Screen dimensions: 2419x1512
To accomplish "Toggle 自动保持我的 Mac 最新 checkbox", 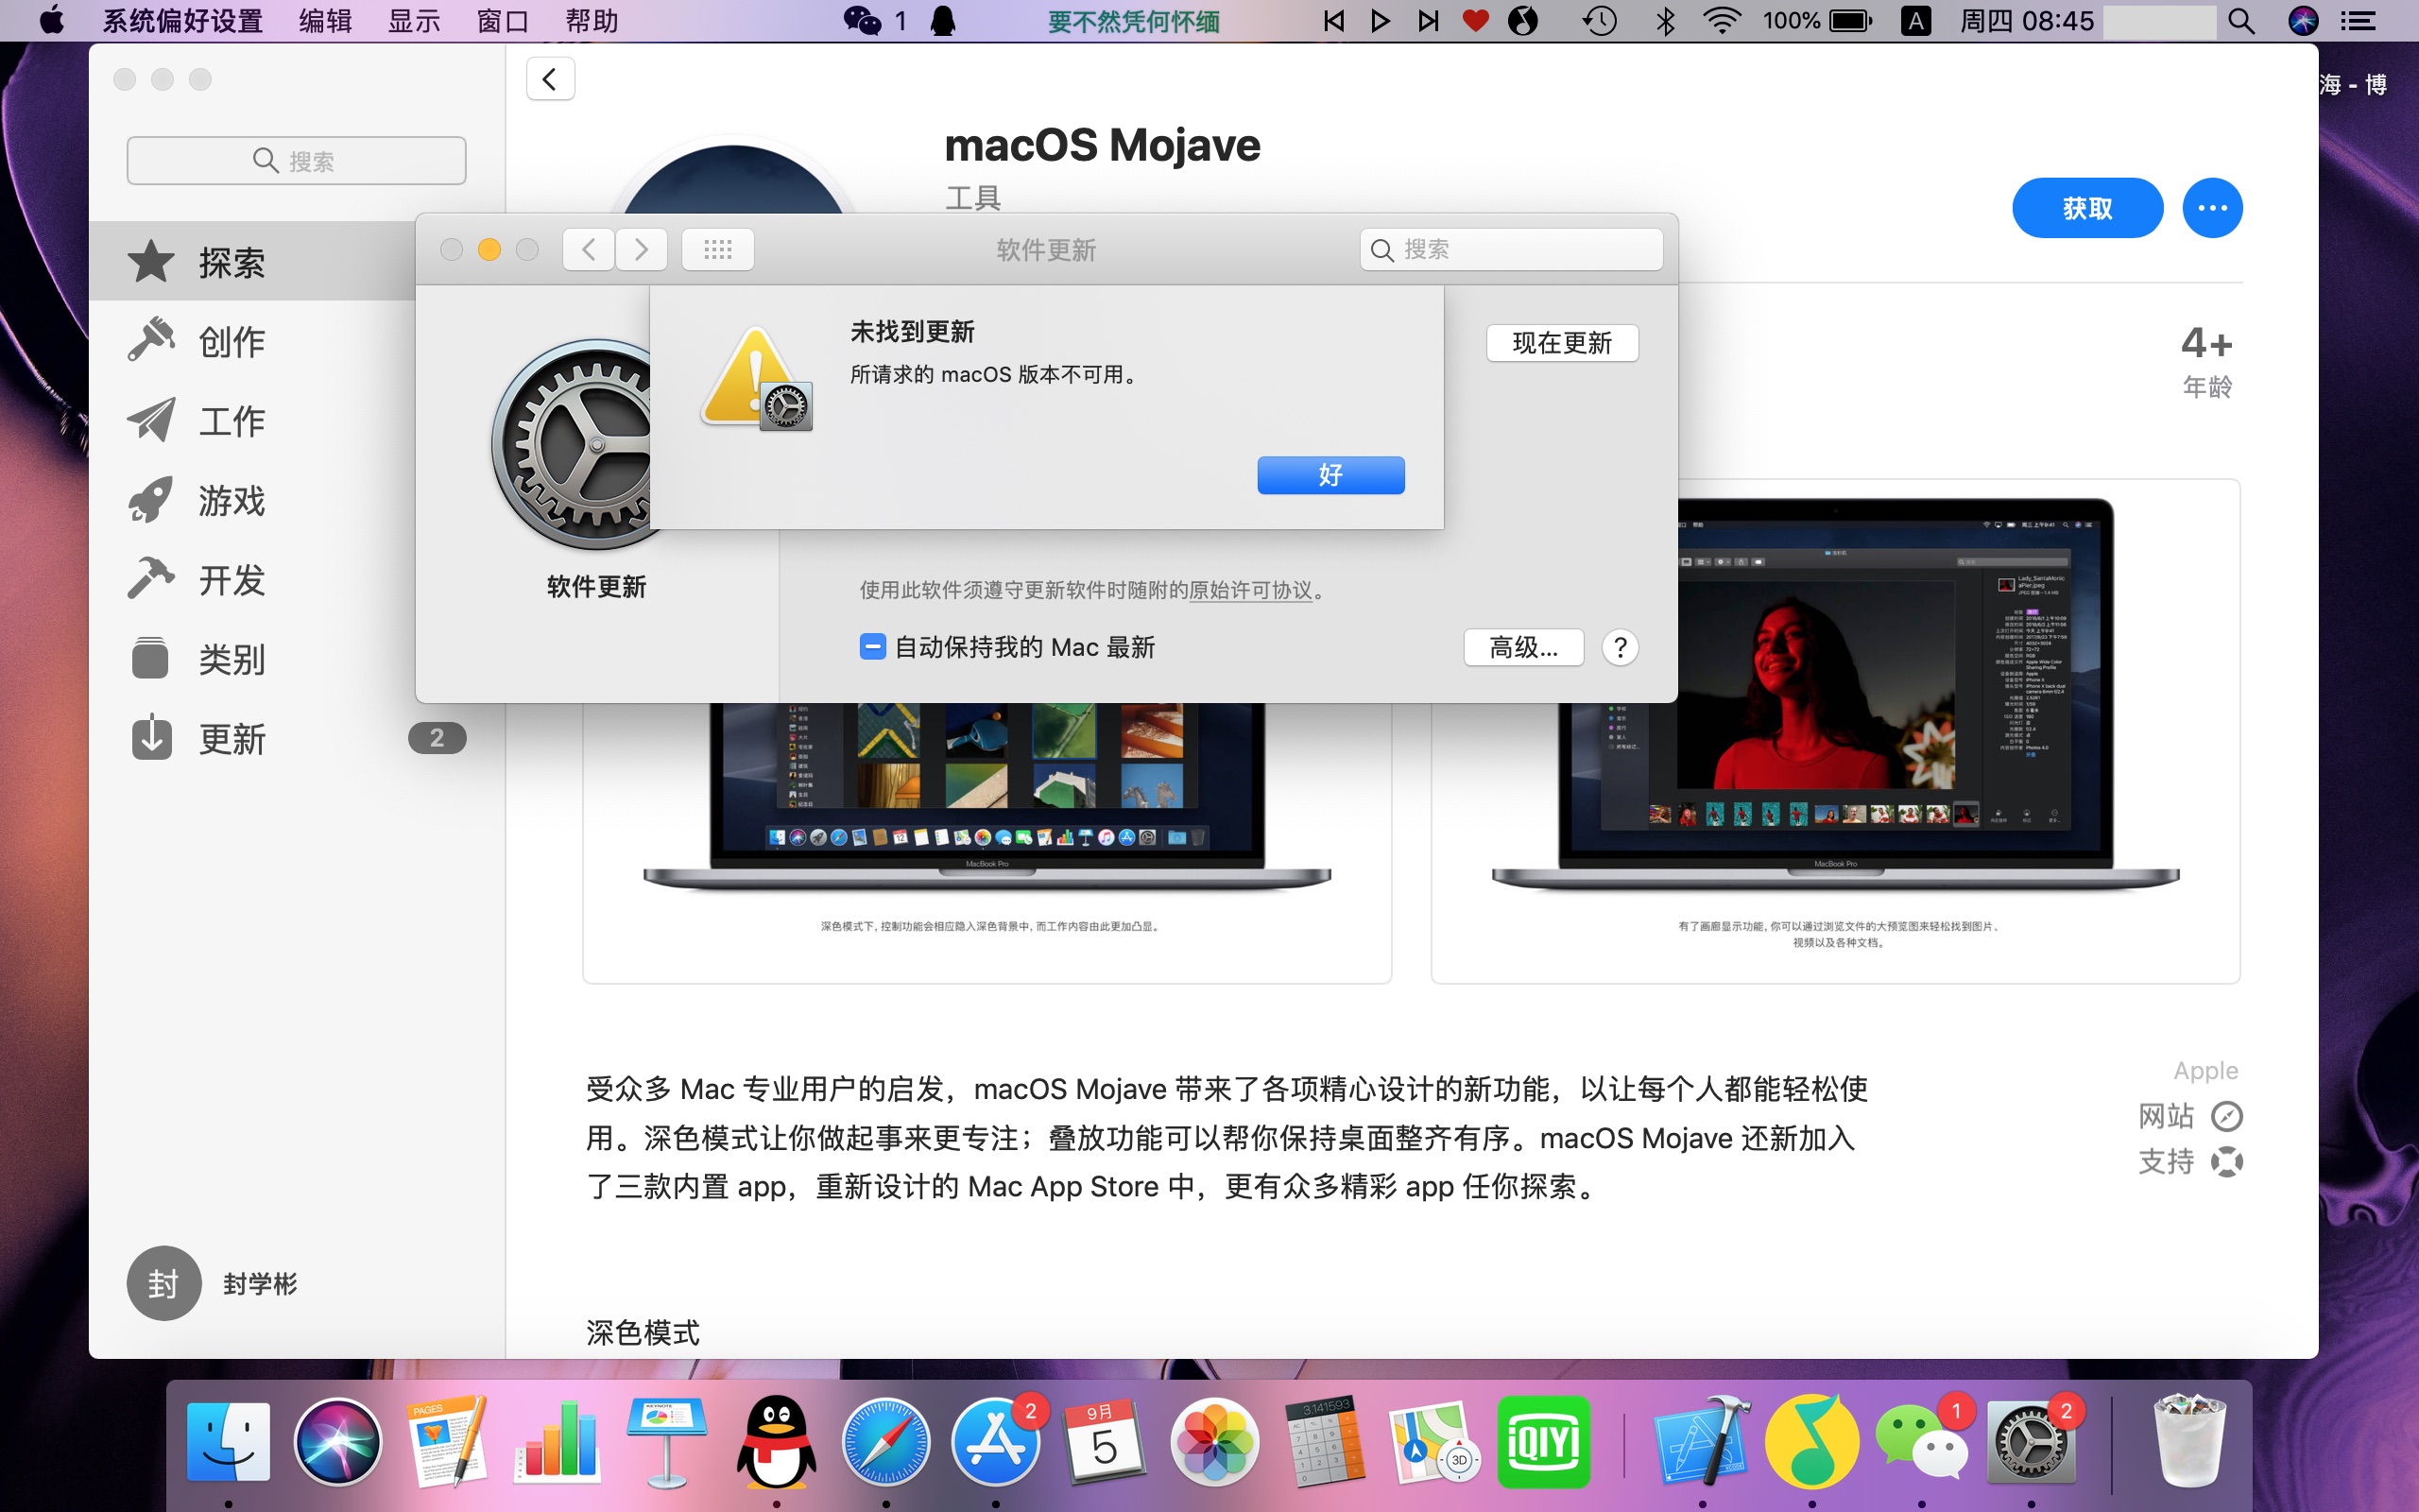I will 871,647.
